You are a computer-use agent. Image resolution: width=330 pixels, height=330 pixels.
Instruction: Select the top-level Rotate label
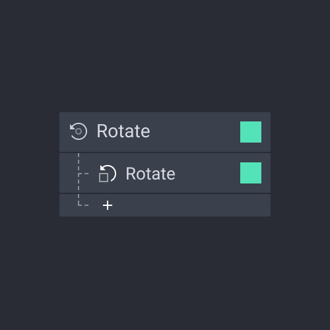click(x=123, y=131)
